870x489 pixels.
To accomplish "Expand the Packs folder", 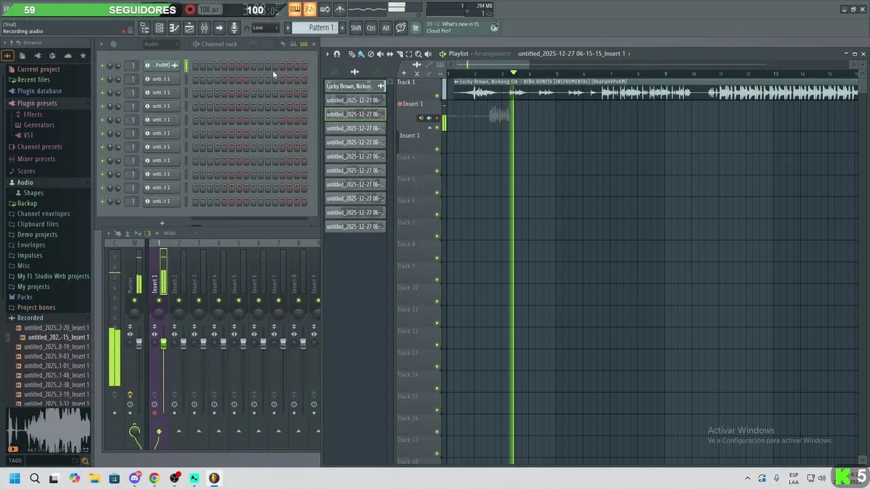I will coord(24,297).
